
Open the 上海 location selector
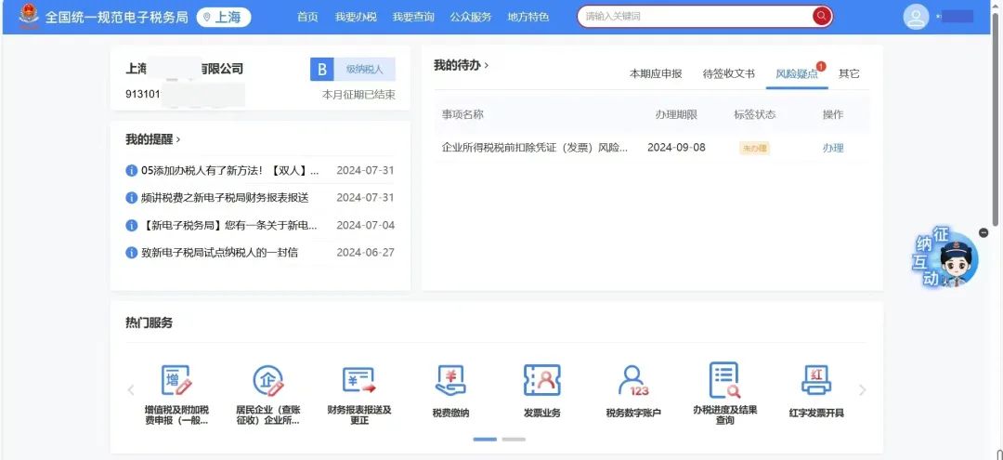[224, 17]
